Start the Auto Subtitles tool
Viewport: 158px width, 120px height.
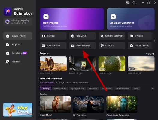click(x=53, y=46)
